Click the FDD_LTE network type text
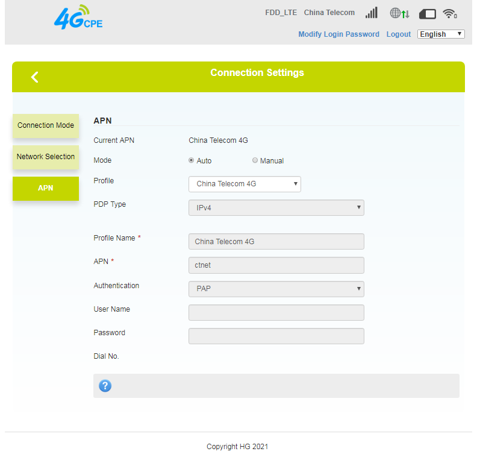Image resolution: width=477 pixels, height=463 pixels. click(x=281, y=13)
